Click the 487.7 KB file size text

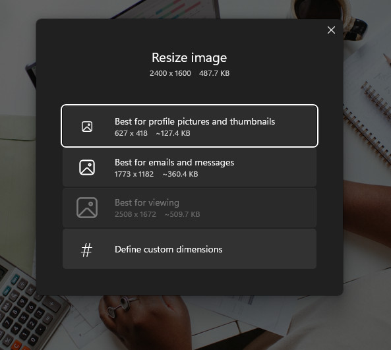[214, 73]
